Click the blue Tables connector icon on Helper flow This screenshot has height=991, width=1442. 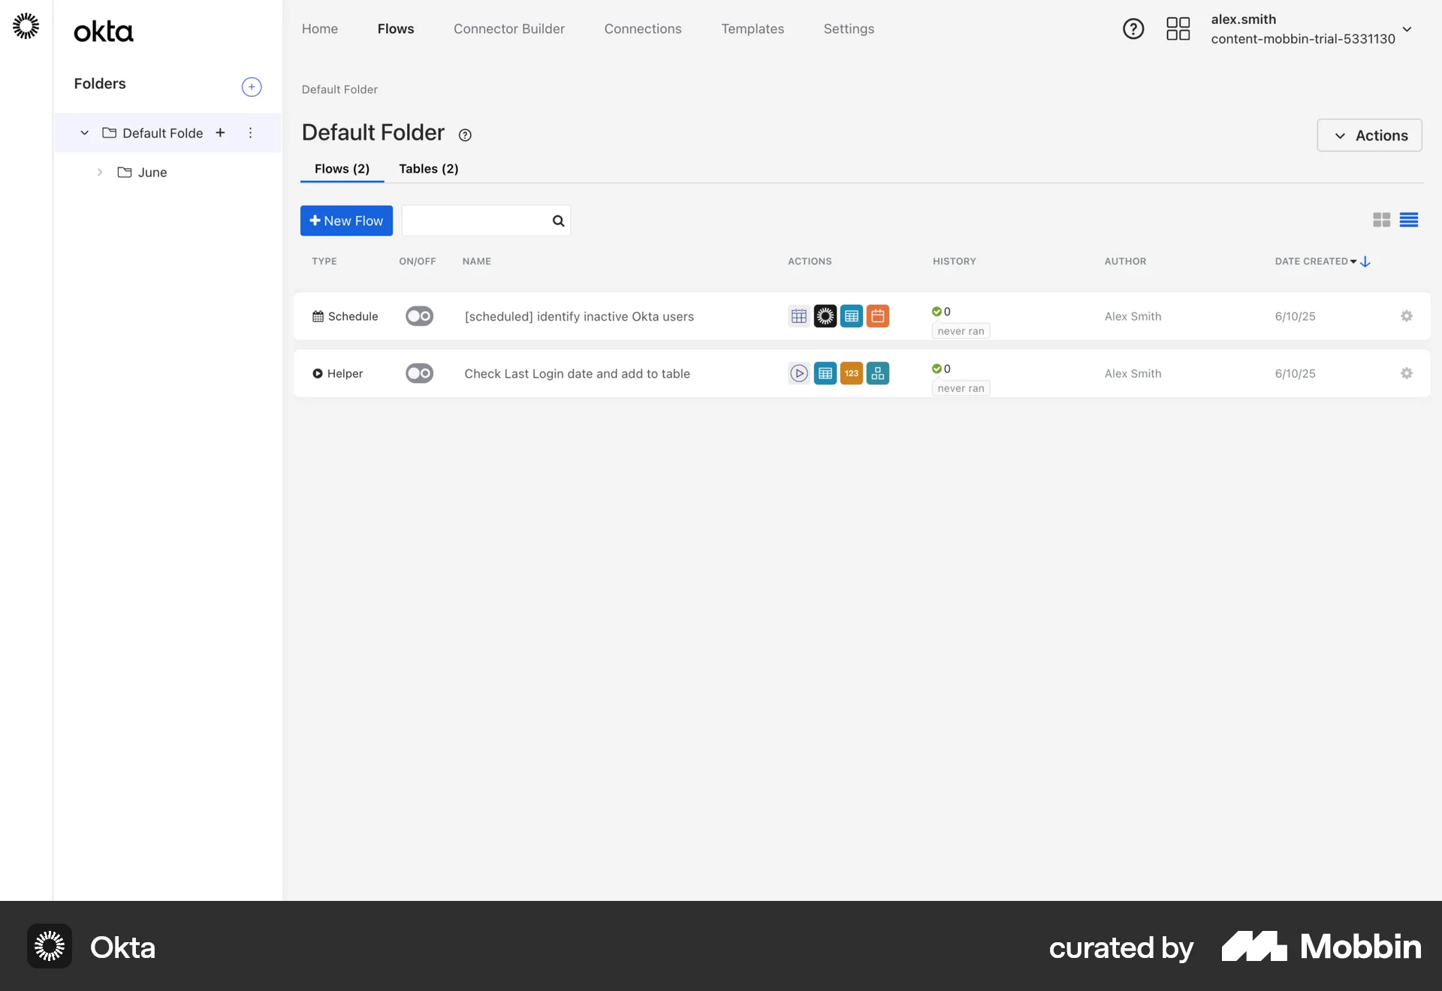(x=825, y=373)
